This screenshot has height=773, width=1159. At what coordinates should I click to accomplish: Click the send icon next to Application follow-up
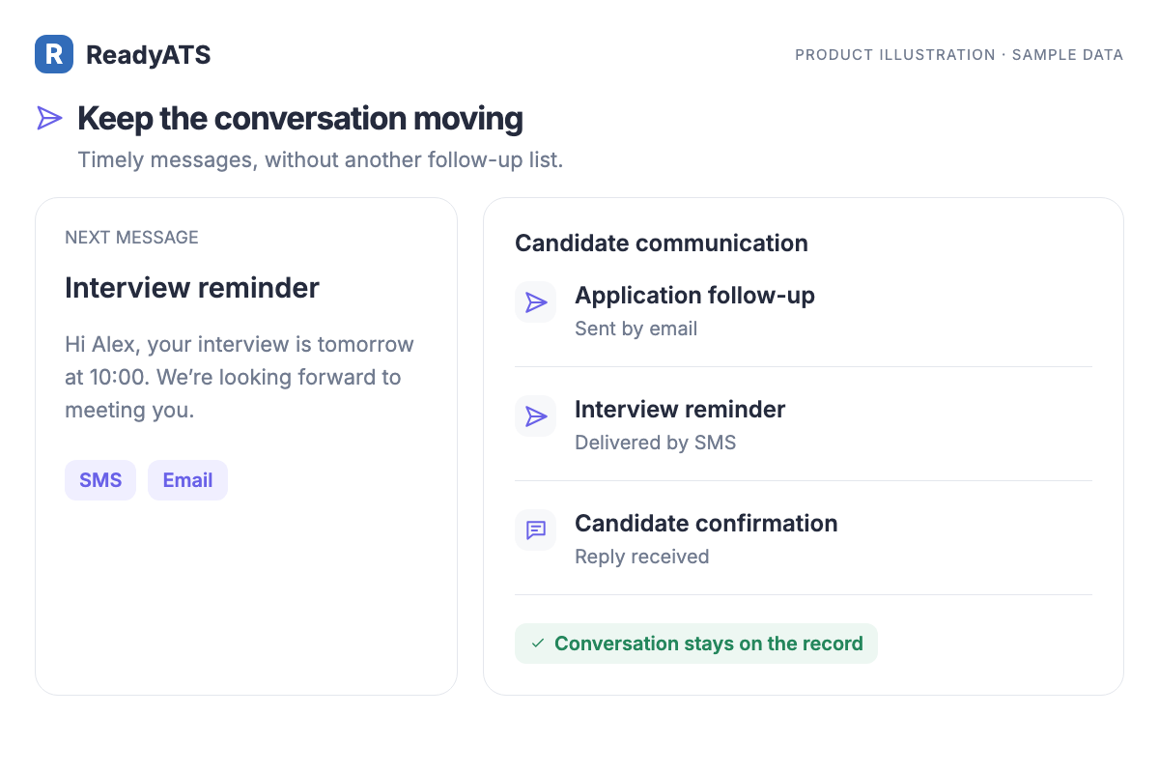tap(536, 302)
